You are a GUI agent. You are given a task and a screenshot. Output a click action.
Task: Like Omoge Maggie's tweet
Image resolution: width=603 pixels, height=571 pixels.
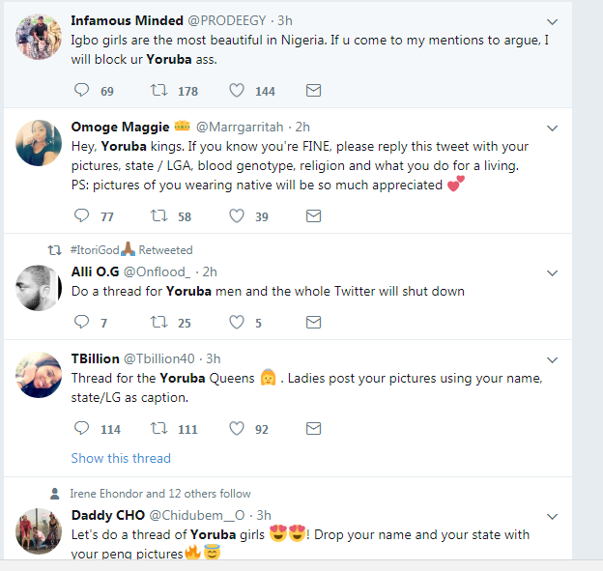237,215
